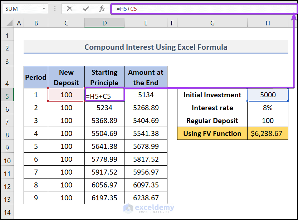Image resolution: width=298 pixels, height=220 pixels.
Task: Cancel the formula entry with X icon
Action: (69, 9)
